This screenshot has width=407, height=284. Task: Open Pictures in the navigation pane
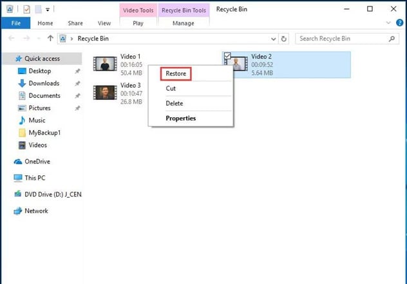coord(39,108)
